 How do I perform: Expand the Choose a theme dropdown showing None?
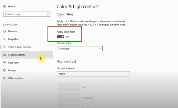[x=94, y=74]
